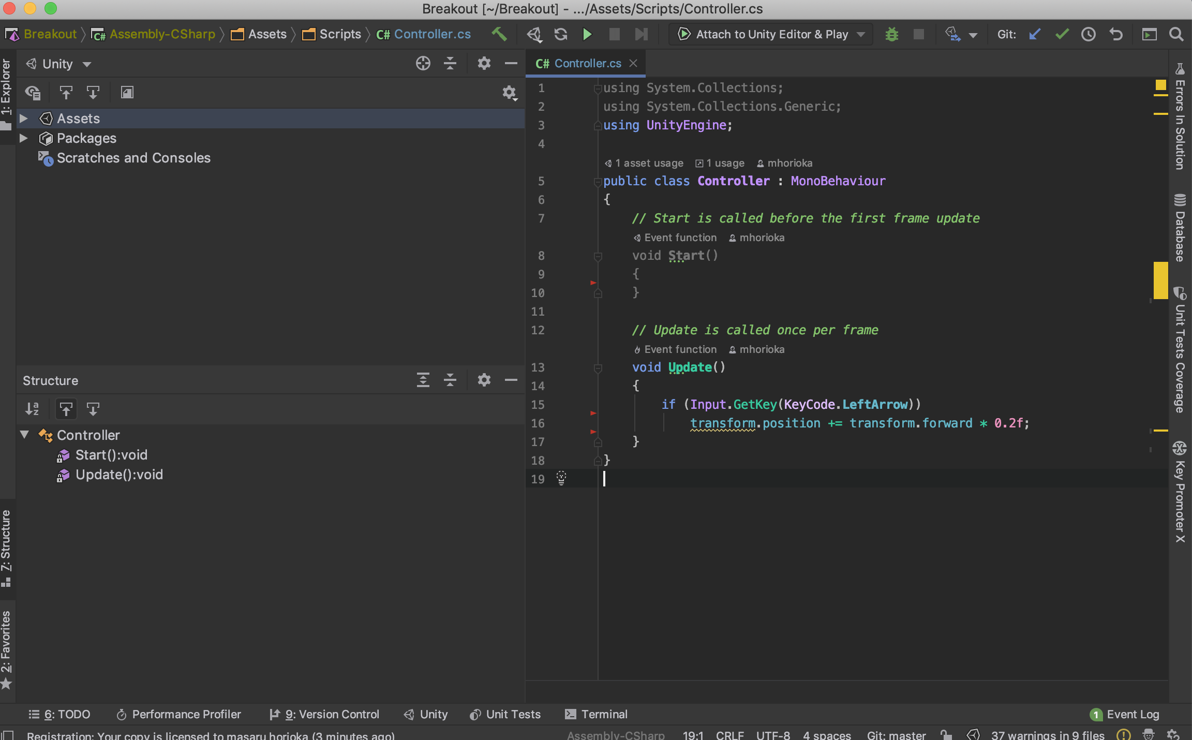The height and width of the screenshot is (740, 1192).
Task: Close the Controller.cs tab
Action: [x=633, y=63]
